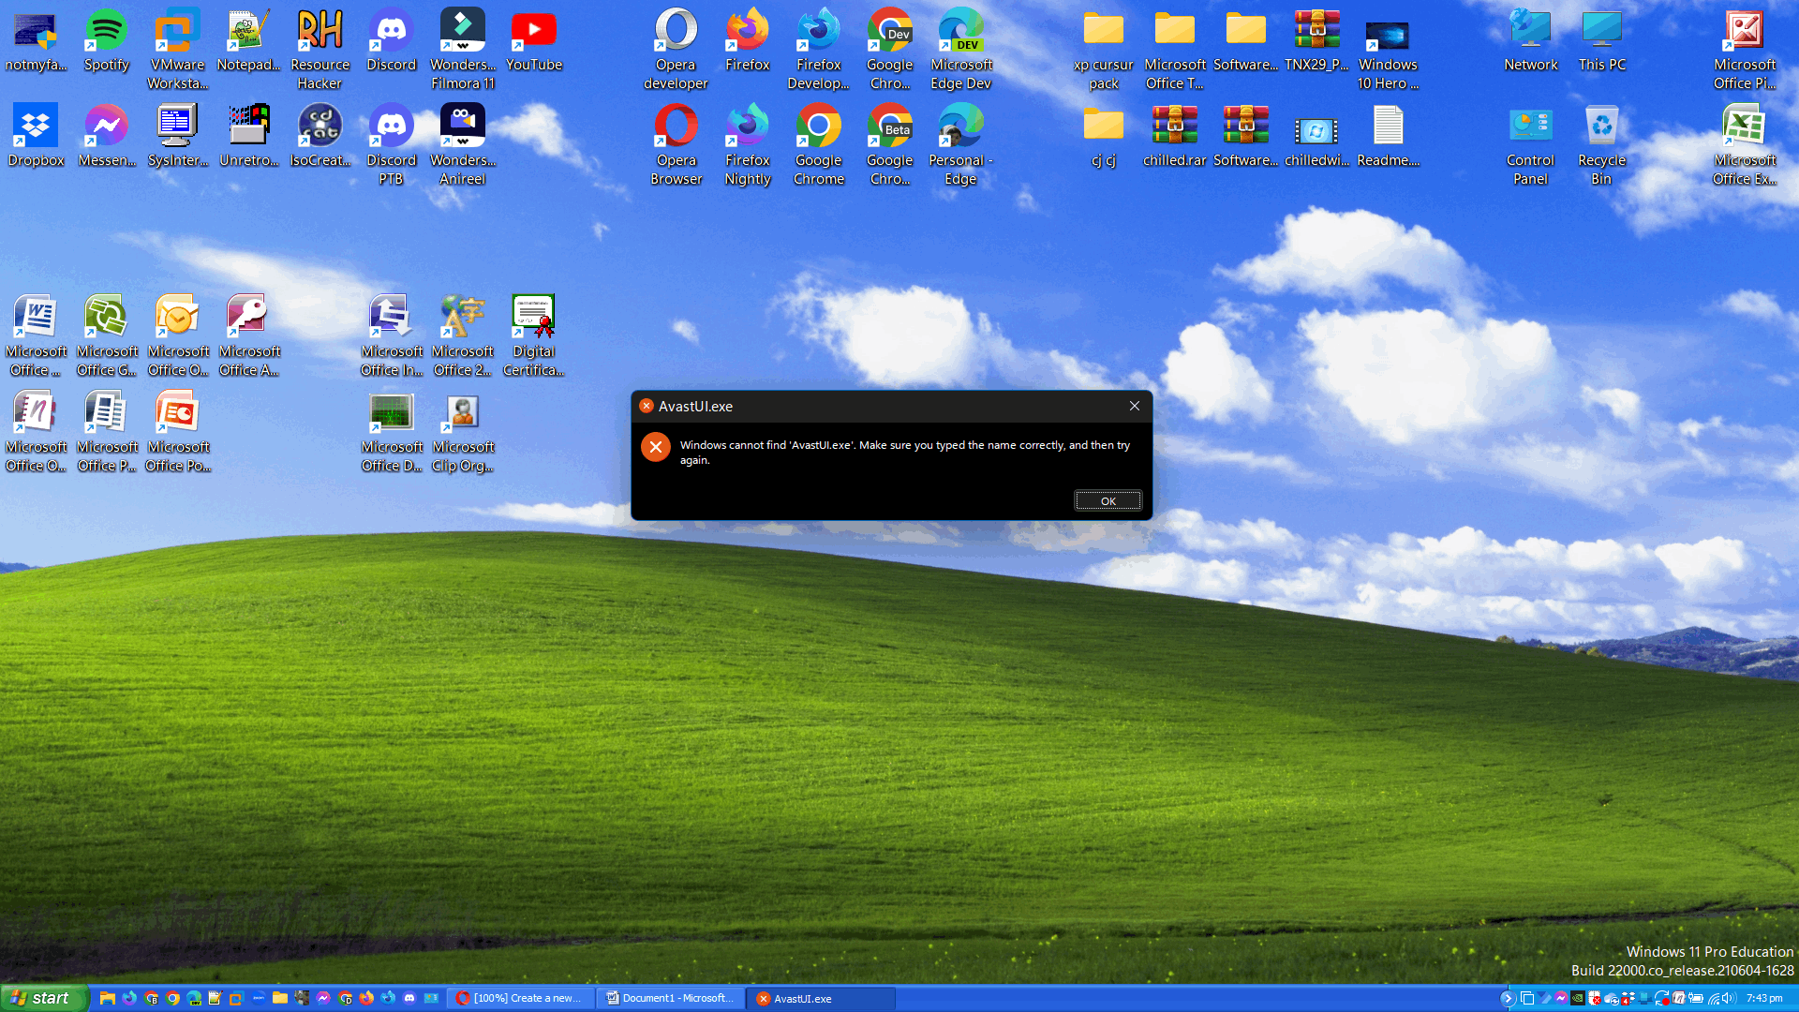This screenshot has height=1012, width=1799.
Task: Select the Readme text file
Action: [1389, 136]
